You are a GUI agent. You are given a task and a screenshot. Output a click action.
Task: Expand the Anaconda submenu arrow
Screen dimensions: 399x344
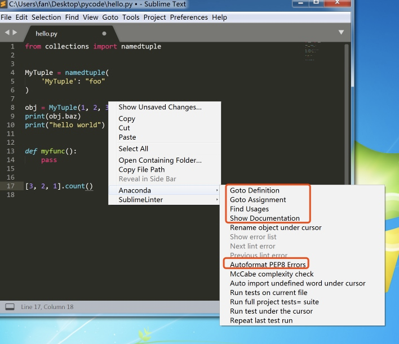pyautogui.click(x=217, y=190)
